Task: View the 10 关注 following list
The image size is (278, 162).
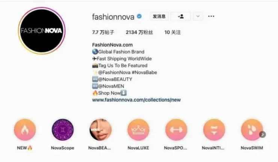Action: (x=172, y=32)
